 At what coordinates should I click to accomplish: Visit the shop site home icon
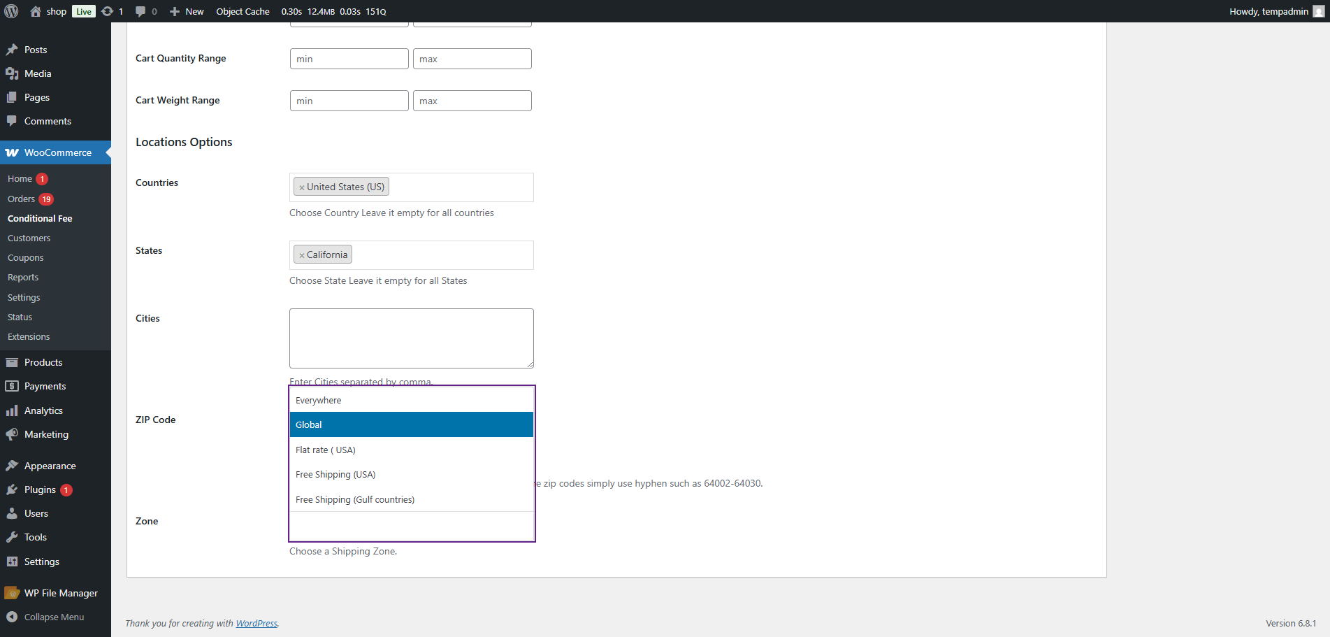pos(36,11)
